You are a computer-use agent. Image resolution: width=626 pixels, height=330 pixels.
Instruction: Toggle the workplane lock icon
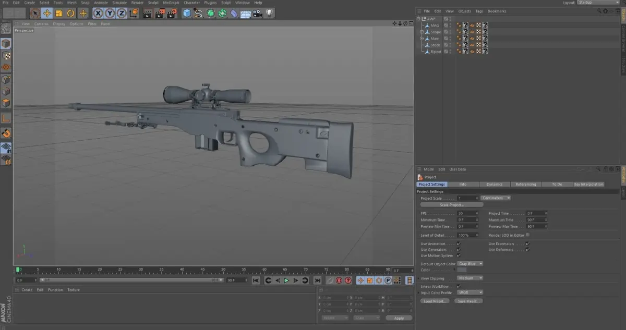6,148
